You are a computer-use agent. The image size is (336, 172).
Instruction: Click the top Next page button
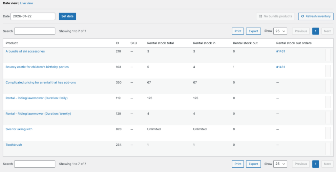click(x=327, y=31)
